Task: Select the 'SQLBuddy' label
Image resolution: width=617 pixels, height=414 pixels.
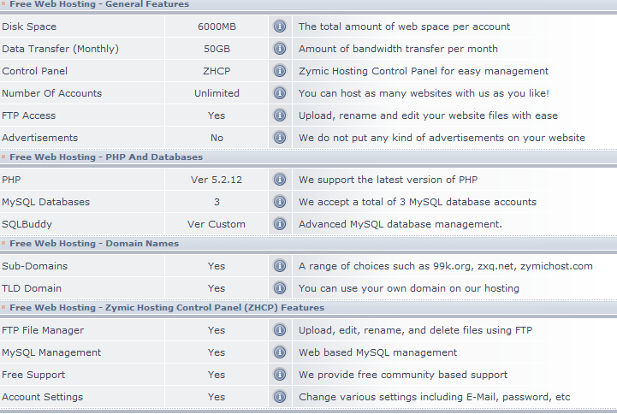Action: [x=27, y=224]
